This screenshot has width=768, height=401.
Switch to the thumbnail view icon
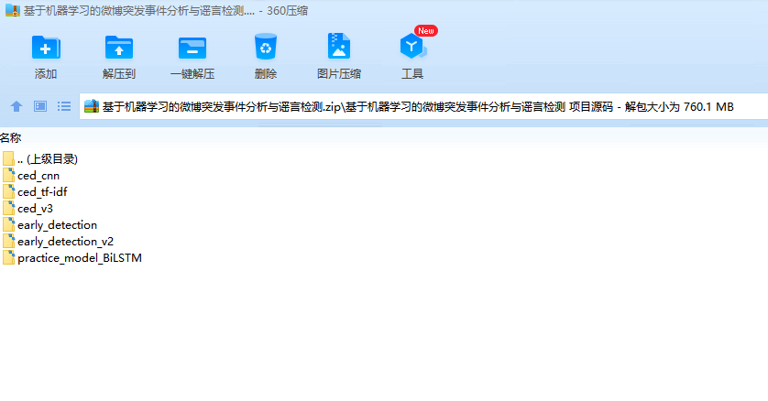click(40, 106)
